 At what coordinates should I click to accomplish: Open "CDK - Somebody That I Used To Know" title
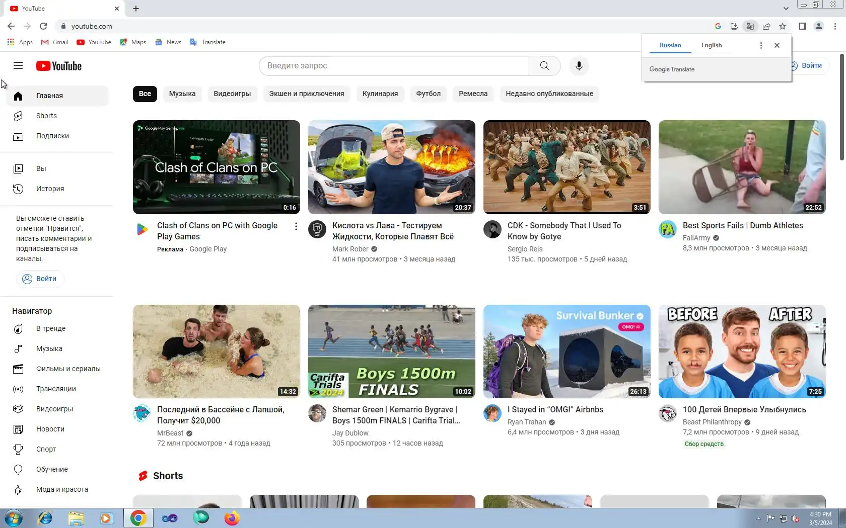tap(565, 231)
